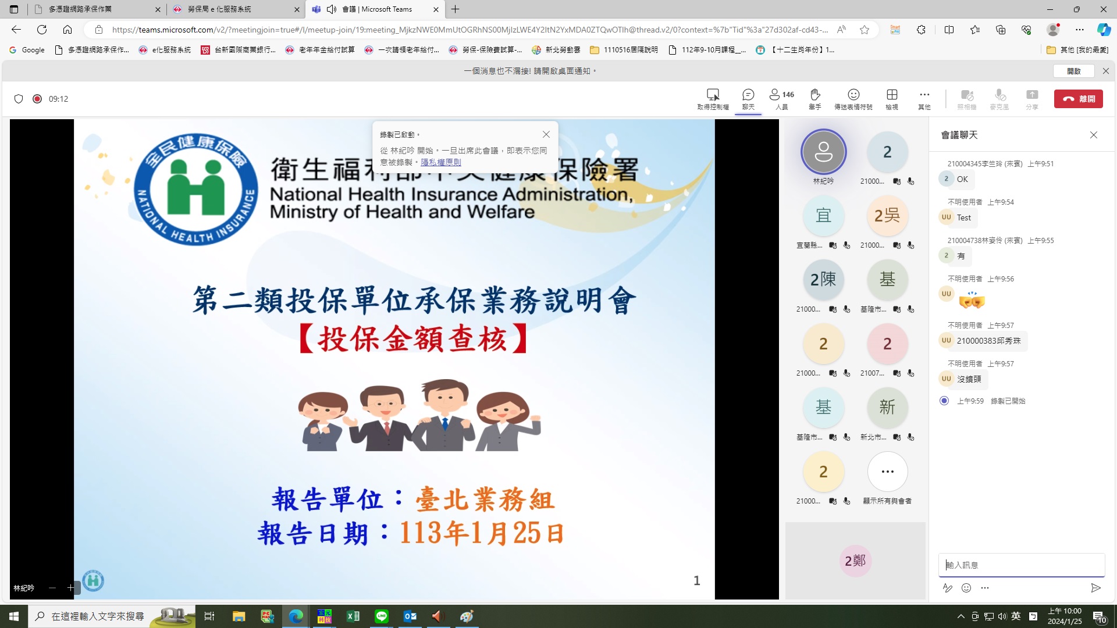Click the send message arrow

tap(1095, 588)
